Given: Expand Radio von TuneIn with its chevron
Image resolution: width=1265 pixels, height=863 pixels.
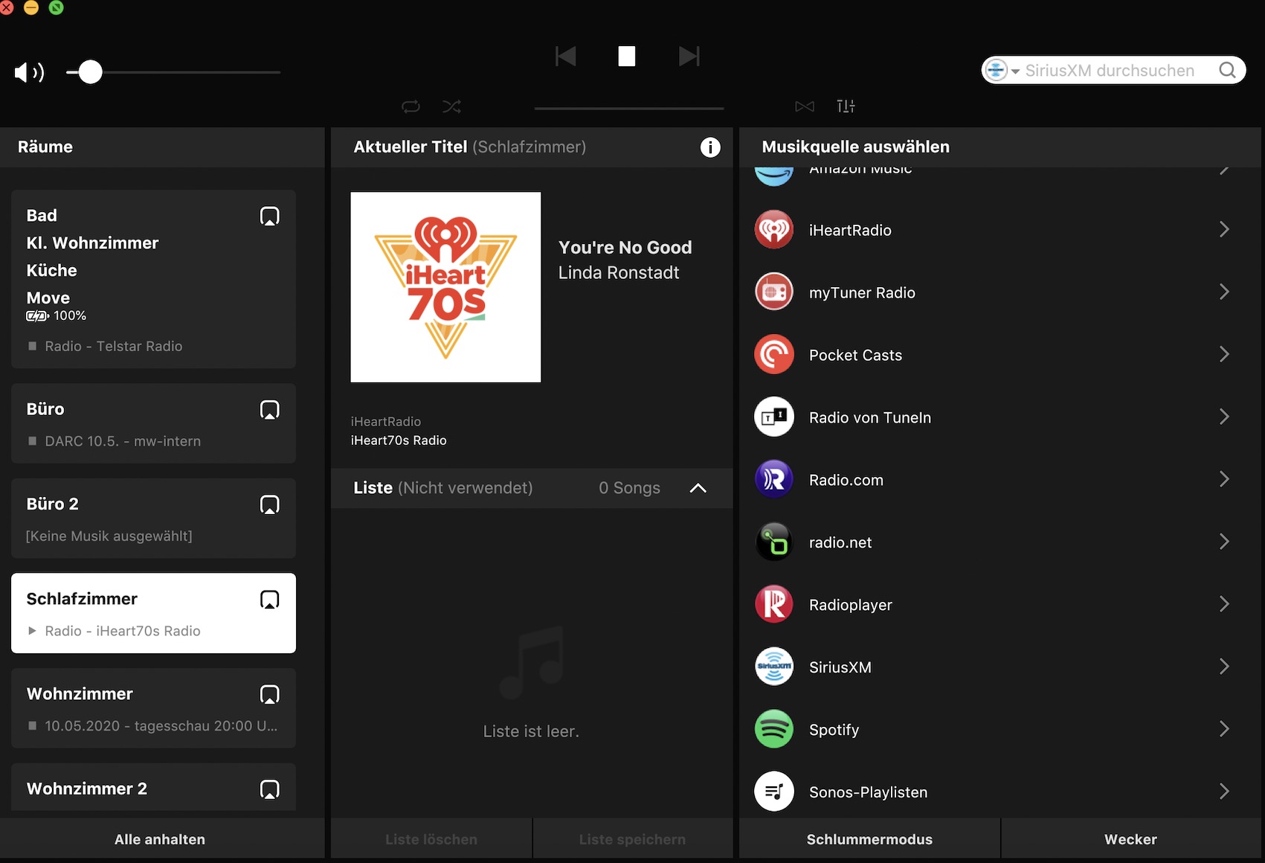Looking at the screenshot, I should [1224, 417].
